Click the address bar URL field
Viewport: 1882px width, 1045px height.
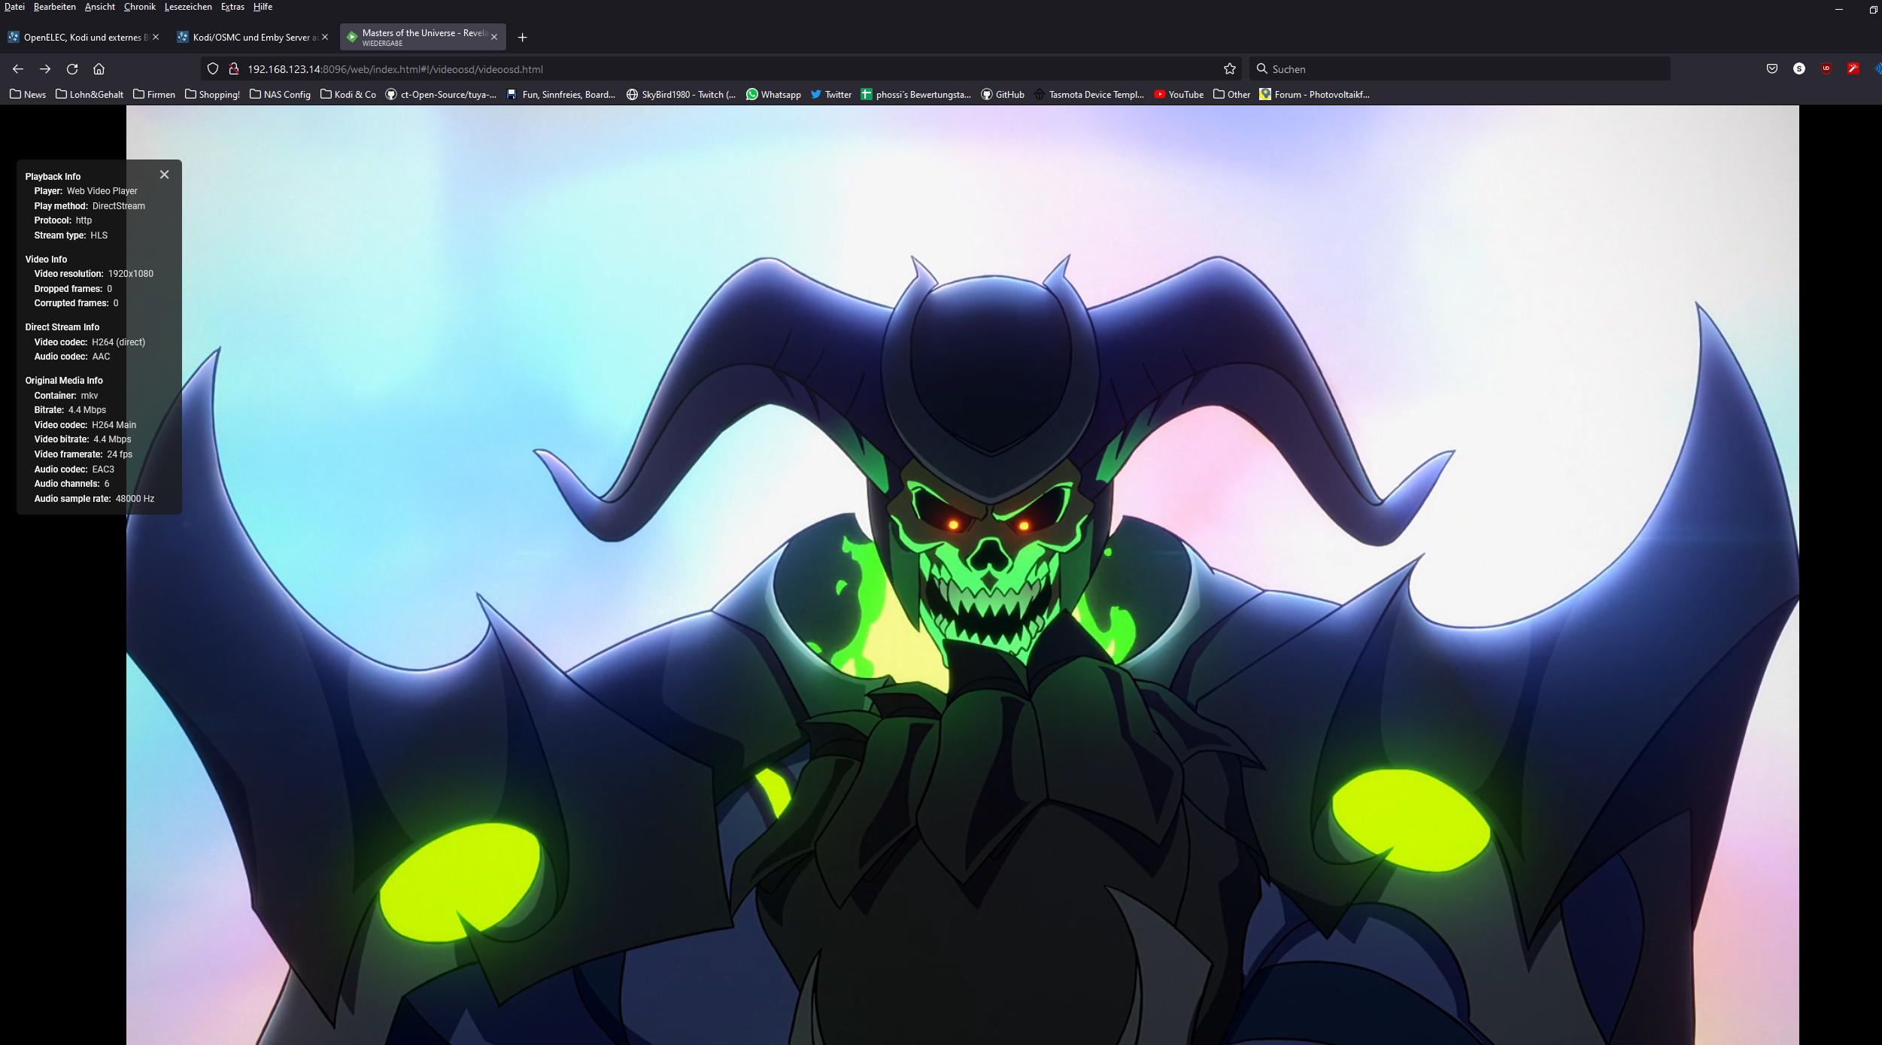pyautogui.click(x=722, y=69)
